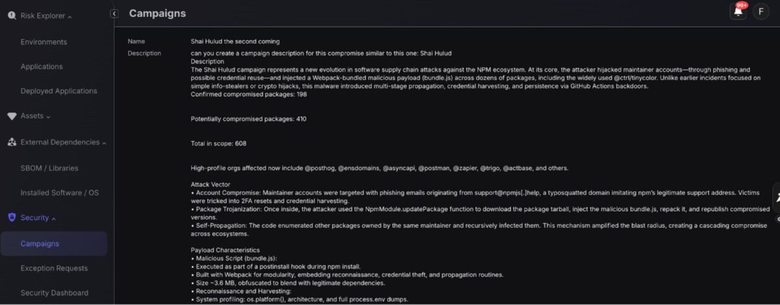Viewport: 780px width, 305px height.
Task: Click the External Dependencies icon
Action: 12,142
